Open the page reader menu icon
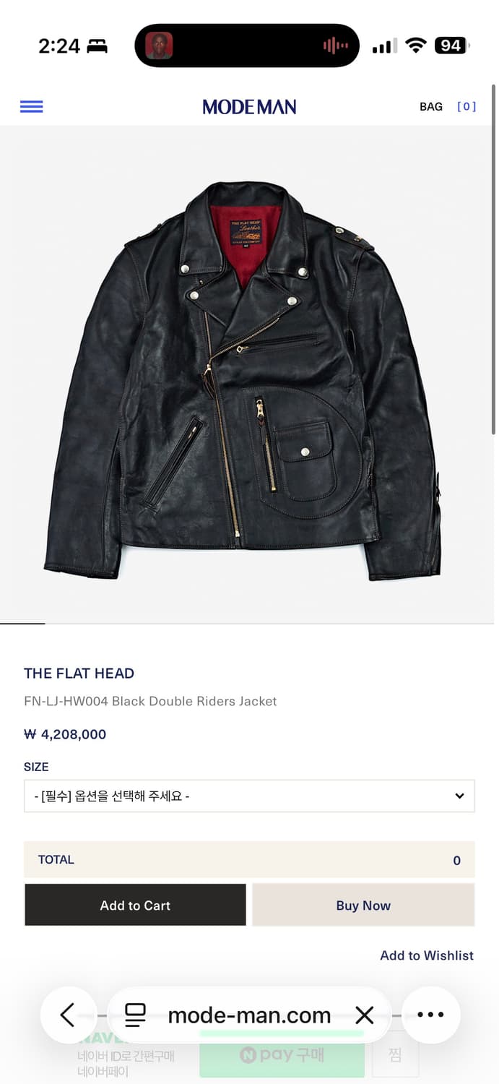Screen dimensions: 499x1084 coord(135,1015)
